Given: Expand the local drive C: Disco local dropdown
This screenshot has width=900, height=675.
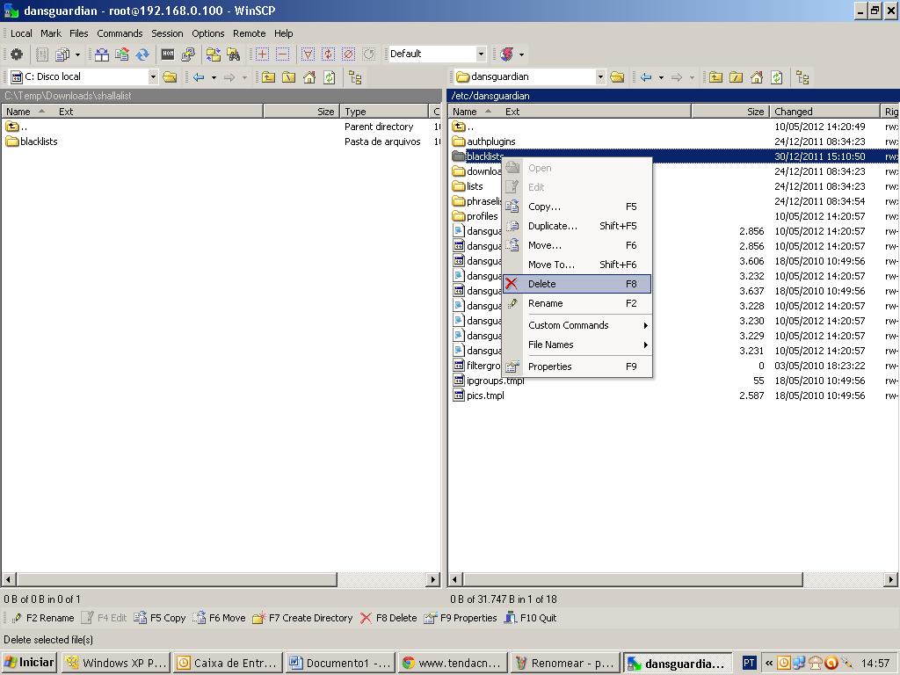Looking at the screenshot, I should click(x=153, y=77).
